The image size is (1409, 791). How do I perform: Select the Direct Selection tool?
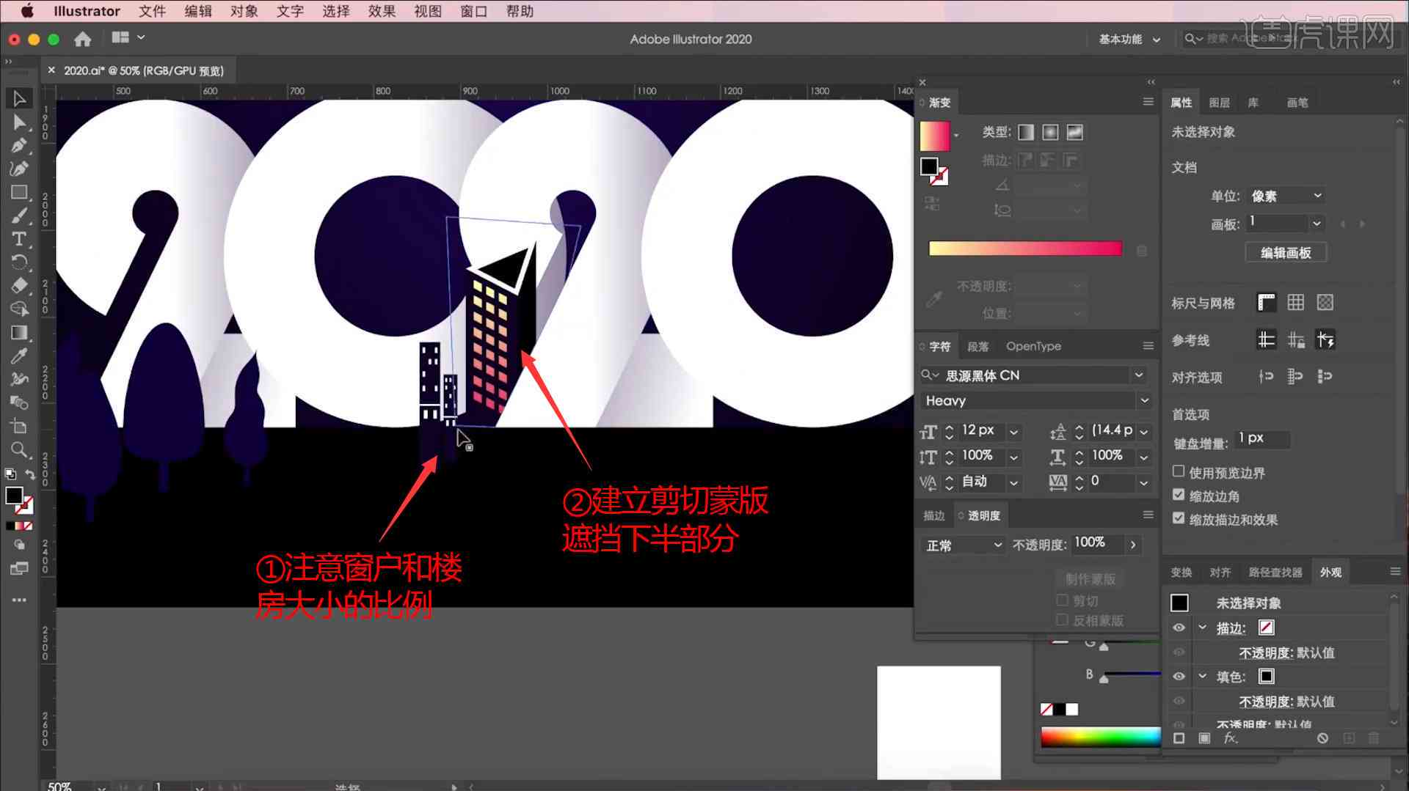[19, 122]
